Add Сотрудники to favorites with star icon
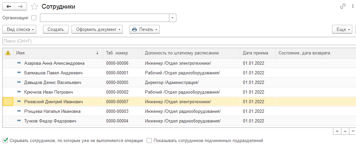Viewport: 356px width, 147px height. coord(34,6)
